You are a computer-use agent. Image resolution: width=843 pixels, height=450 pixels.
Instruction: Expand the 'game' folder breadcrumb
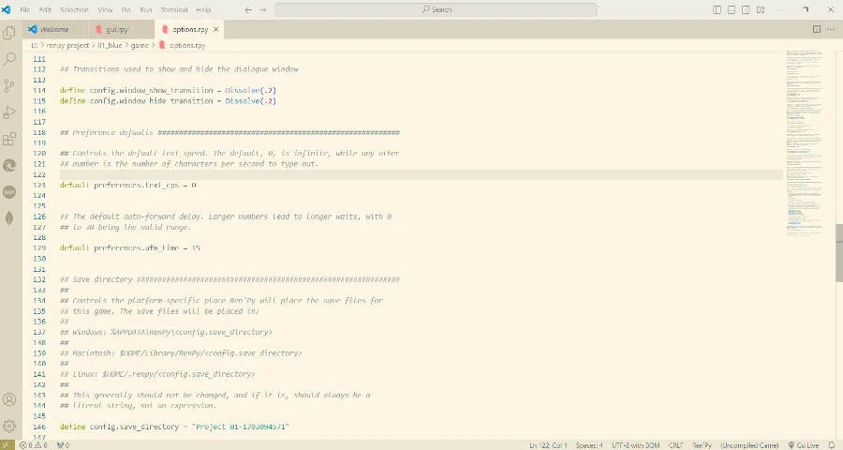[x=140, y=44]
